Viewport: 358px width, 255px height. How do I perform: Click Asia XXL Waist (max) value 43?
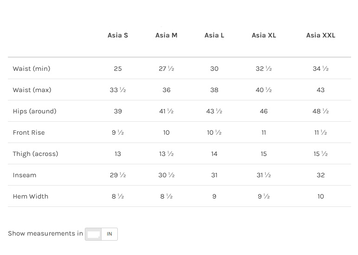(x=320, y=90)
